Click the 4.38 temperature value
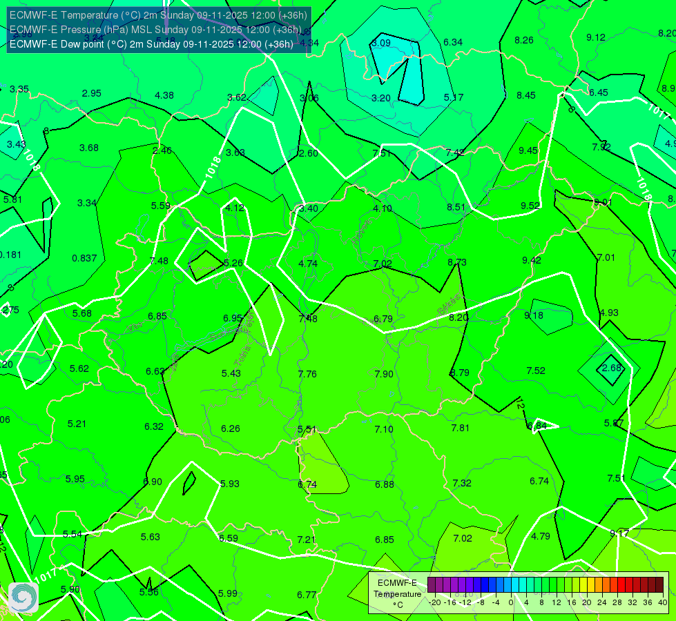The width and height of the screenshot is (676, 621). click(164, 95)
